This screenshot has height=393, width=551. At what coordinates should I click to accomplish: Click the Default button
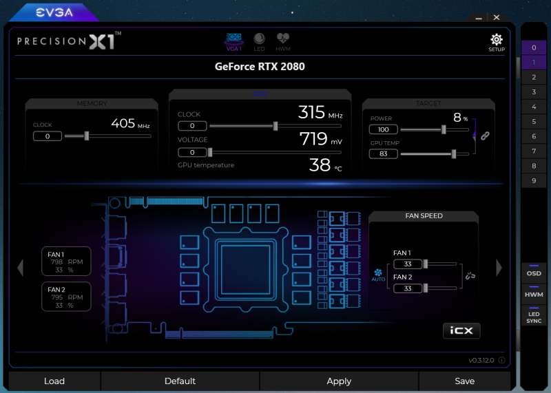point(180,381)
